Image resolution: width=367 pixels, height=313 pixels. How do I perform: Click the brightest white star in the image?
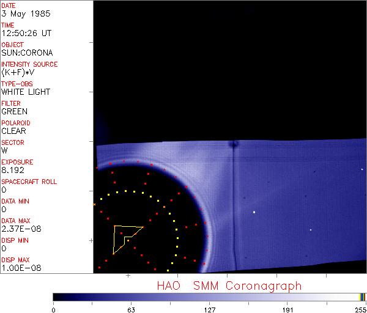254,212
